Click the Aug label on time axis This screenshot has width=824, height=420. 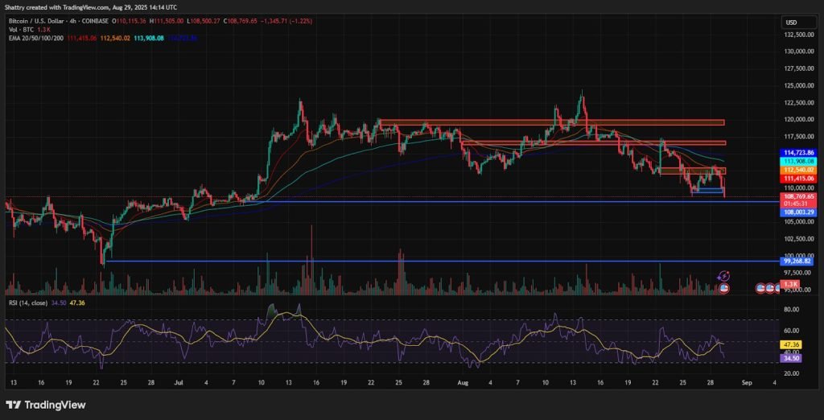(x=463, y=385)
